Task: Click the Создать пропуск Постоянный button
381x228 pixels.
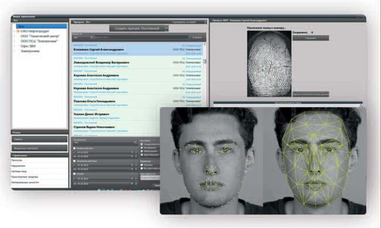Action: tap(137, 29)
